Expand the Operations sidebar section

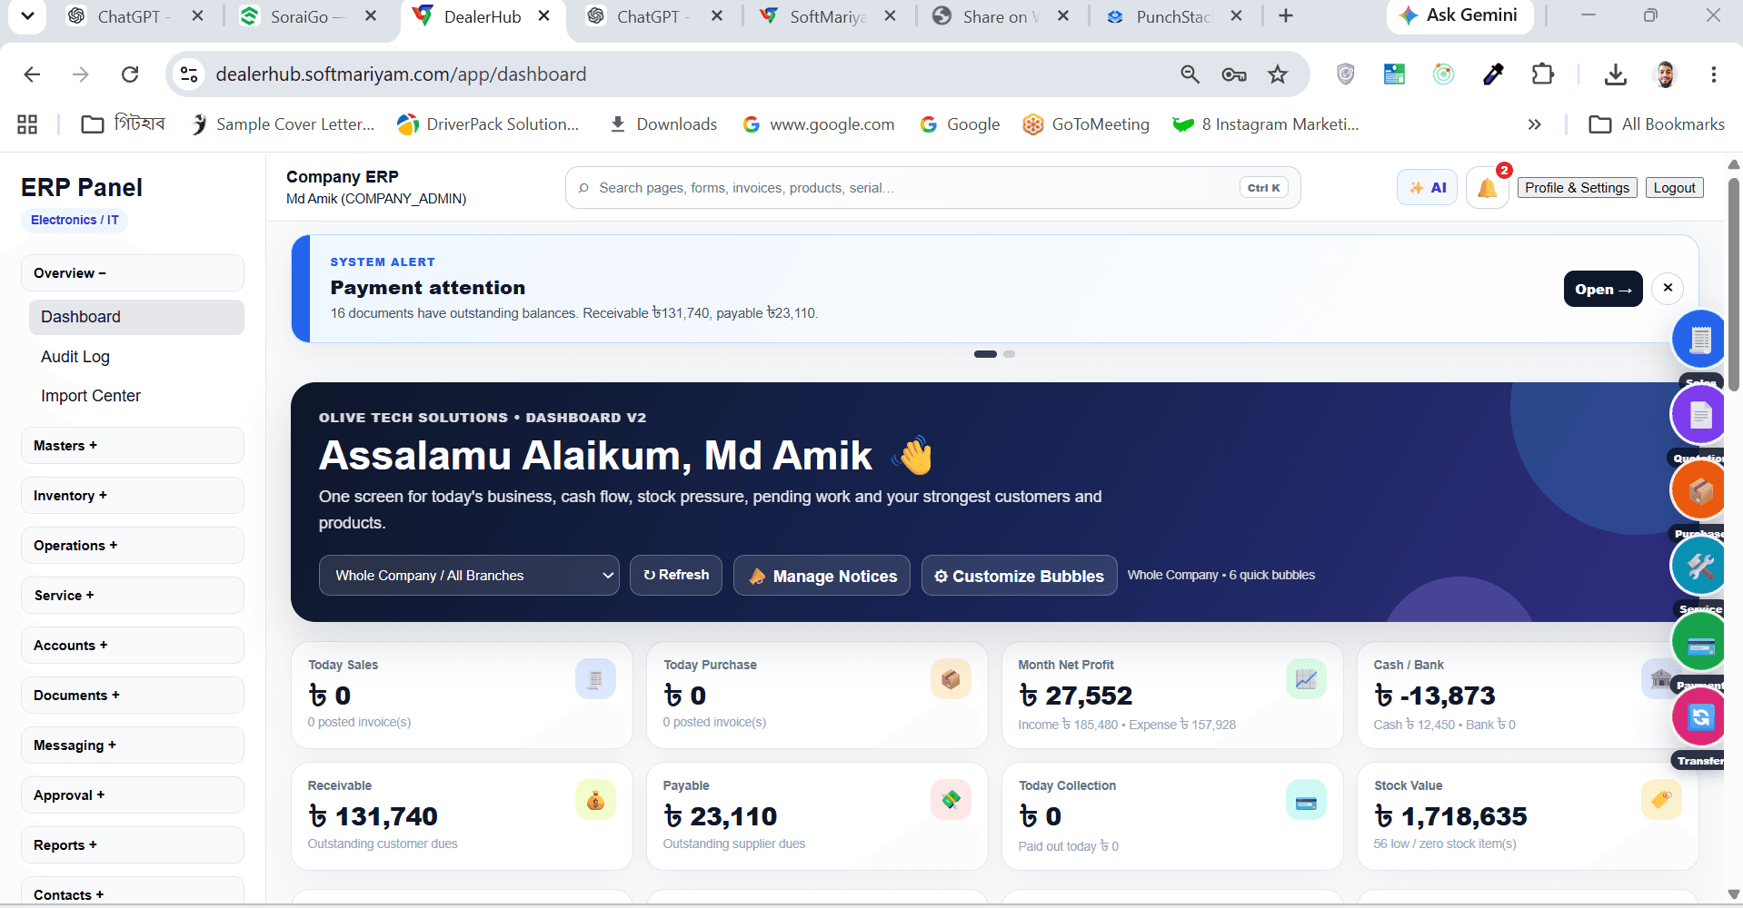pyautogui.click(x=133, y=546)
